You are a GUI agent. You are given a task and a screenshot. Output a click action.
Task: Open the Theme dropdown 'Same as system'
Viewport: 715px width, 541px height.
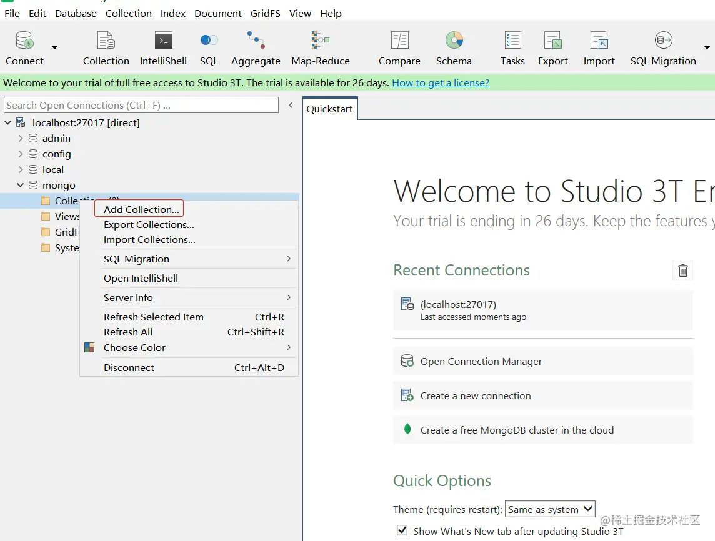coord(550,509)
